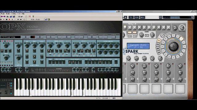Click the Loop Divide knob in Spark
Viewport: 197px width, 110px height.
[x=141, y=35]
